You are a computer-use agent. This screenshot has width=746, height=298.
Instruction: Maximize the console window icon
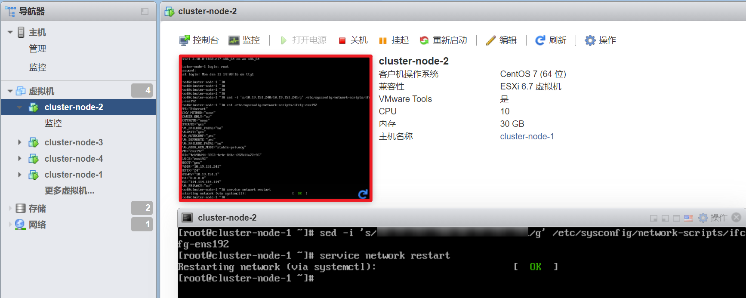[676, 218]
